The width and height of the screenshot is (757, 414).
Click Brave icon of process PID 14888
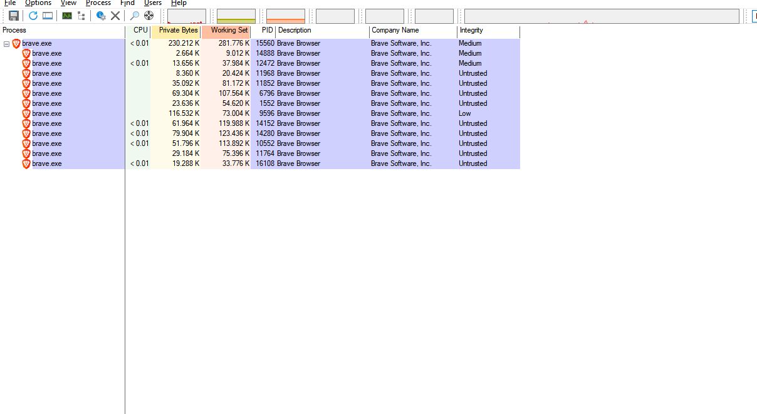[x=26, y=53]
